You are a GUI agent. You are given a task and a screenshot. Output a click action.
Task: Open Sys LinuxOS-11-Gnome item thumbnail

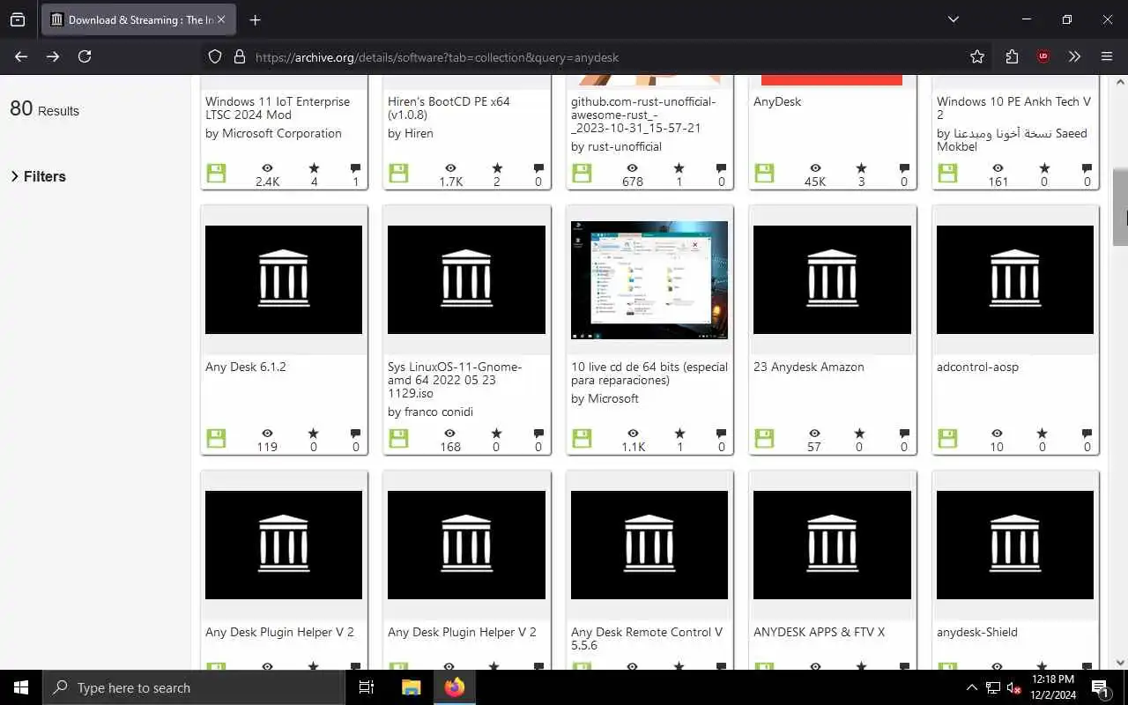point(466,279)
